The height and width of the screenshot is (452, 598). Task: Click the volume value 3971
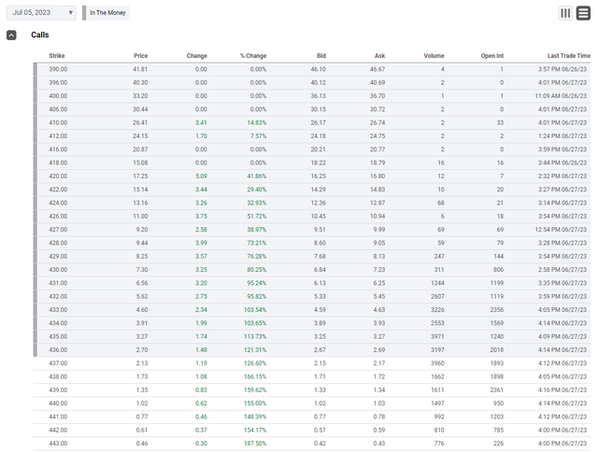click(x=437, y=336)
